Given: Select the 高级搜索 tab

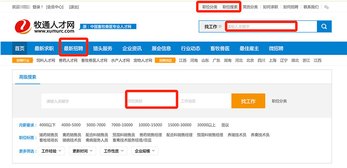Looking at the screenshot, I should (x=28, y=77).
